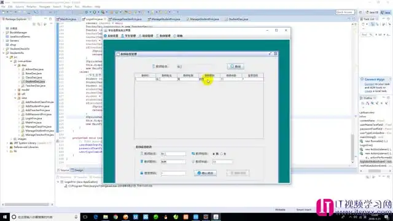Viewport: 393px width, 221px height.
Task: Click the taskbar microphone icon
Action: point(76,217)
